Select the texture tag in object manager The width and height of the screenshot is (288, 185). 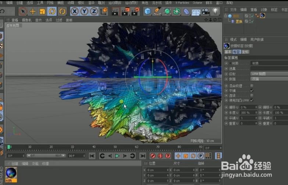click(x=263, y=16)
